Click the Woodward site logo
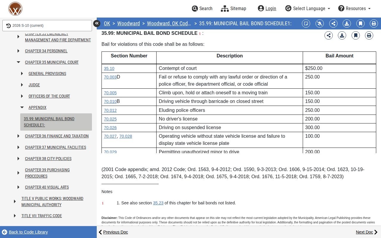The image size is (381, 238). click(15, 9)
